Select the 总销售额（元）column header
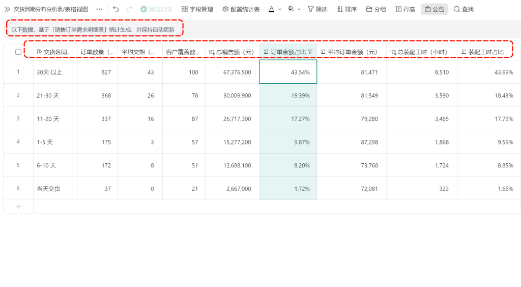 point(232,52)
